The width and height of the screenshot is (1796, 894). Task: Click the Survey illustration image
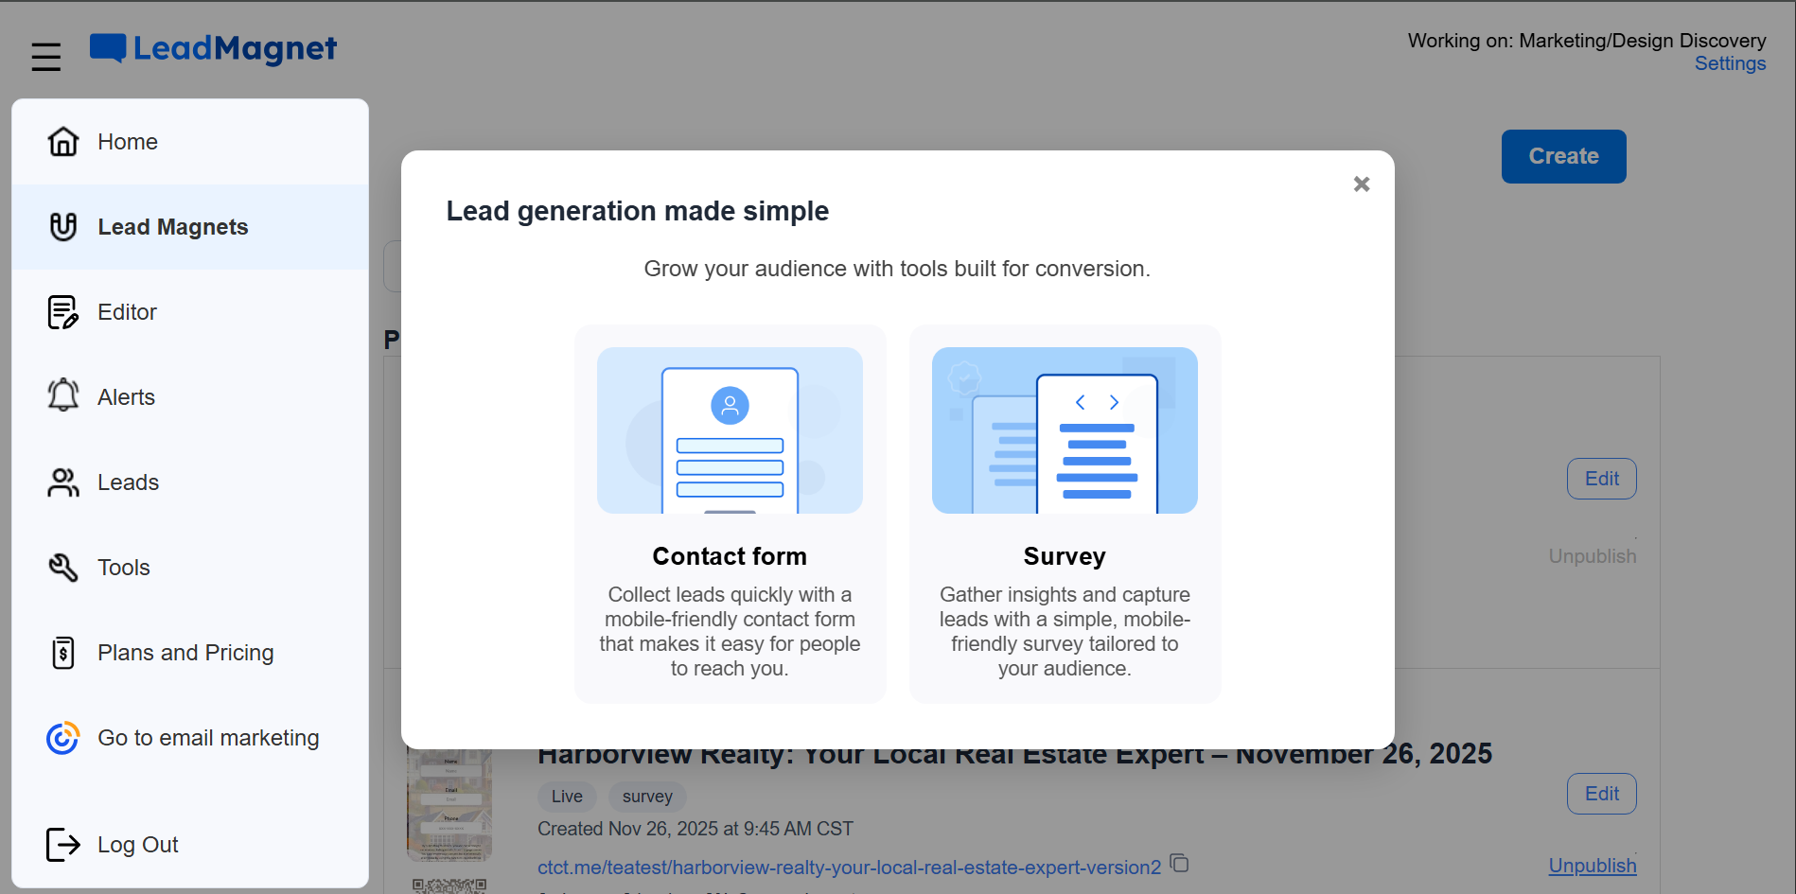pyautogui.click(x=1065, y=430)
